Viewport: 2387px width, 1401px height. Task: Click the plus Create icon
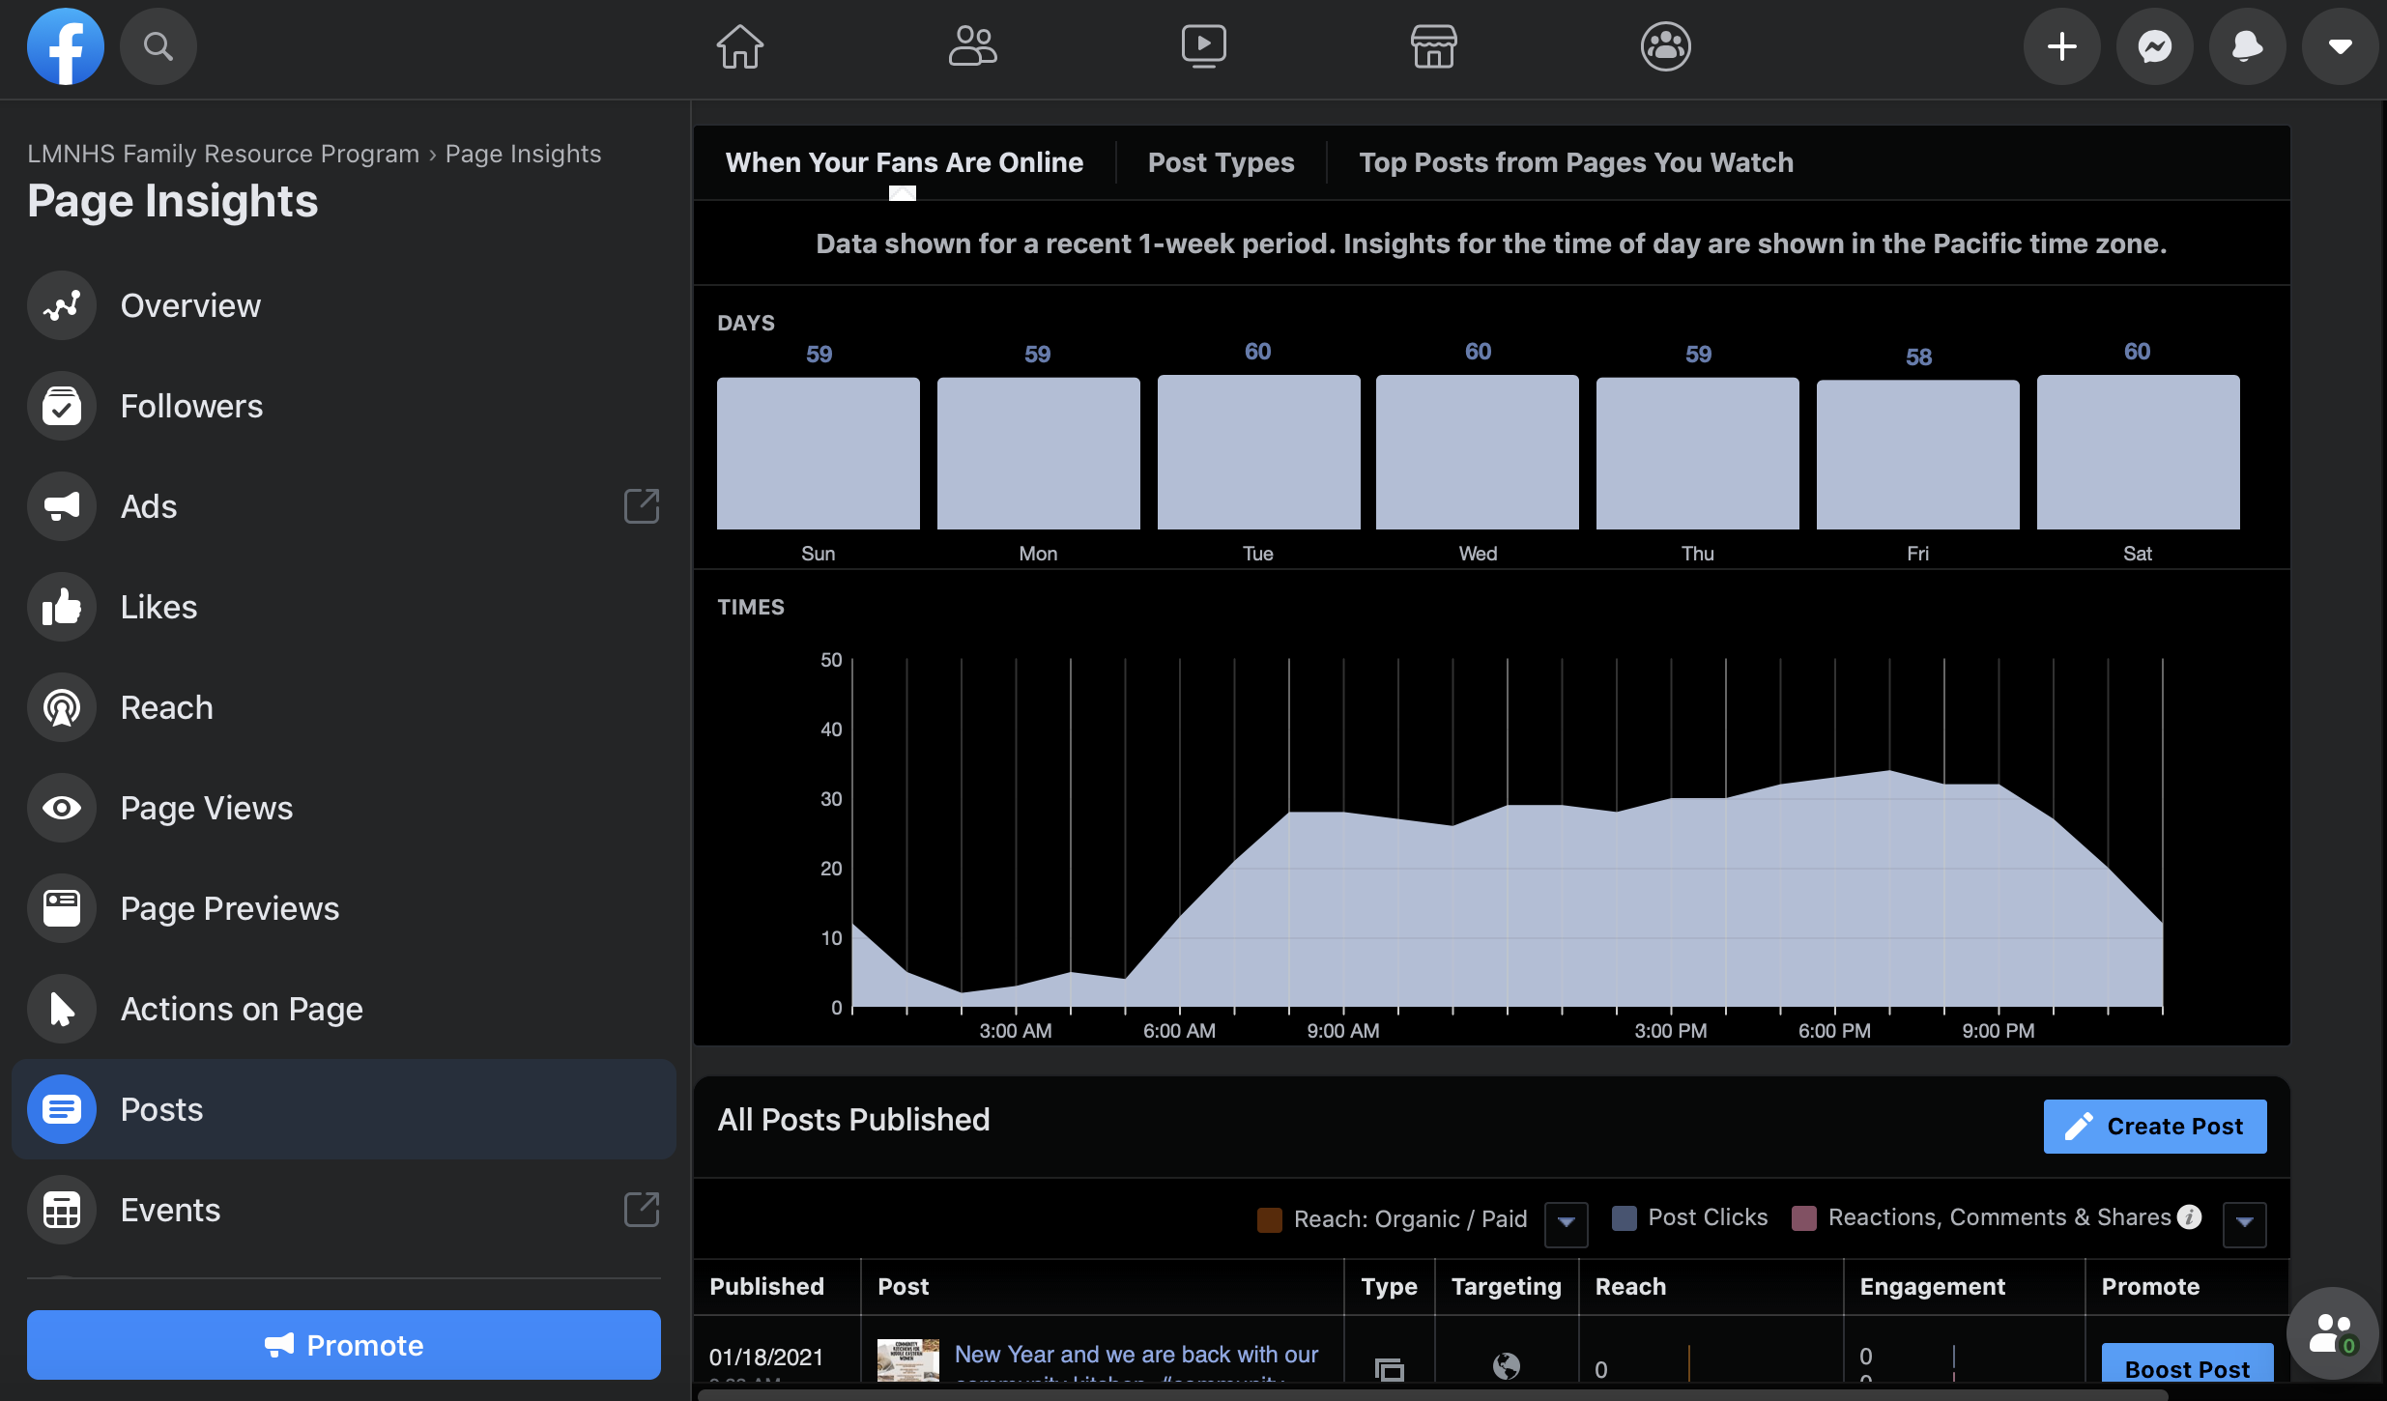[2061, 46]
